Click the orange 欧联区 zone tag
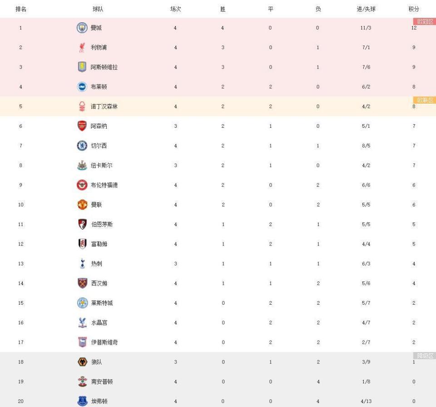 pos(425,100)
